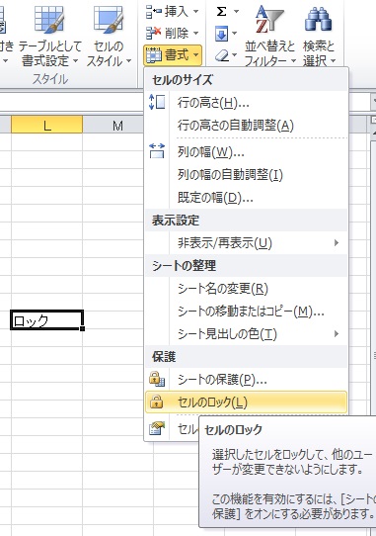
Task: Click the Clear eraser icon
Action: [223, 55]
